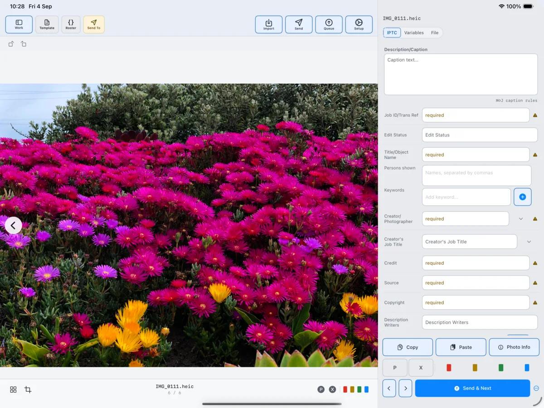Screen dimensions: 544x408
Task: Apply yellow color label in panel
Action: 475,368
